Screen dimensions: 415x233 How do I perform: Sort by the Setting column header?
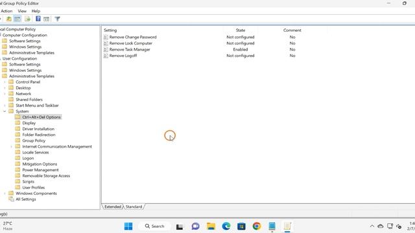click(x=110, y=30)
